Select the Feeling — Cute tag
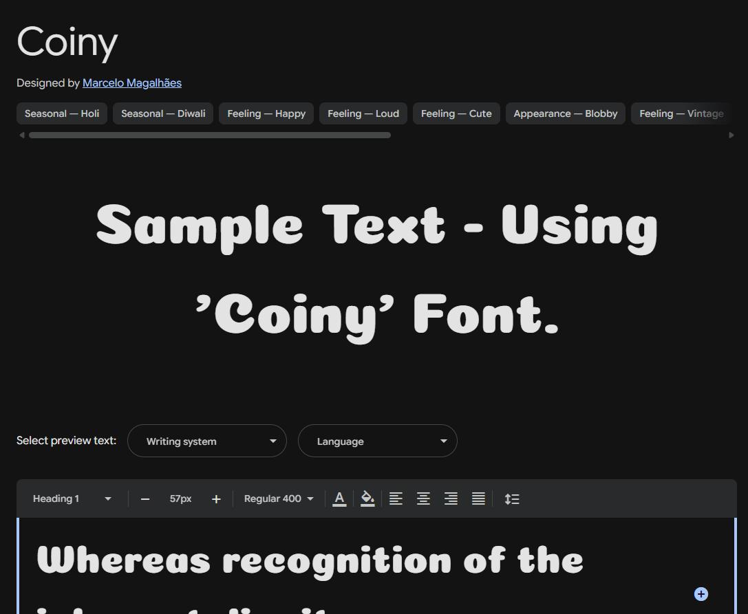The height and width of the screenshot is (614, 748). tap(456, 113)
